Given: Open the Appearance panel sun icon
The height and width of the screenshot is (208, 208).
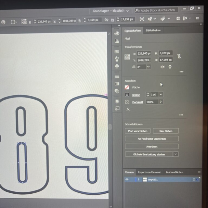Looking at the screenshot, I should (x=117, y=101).
